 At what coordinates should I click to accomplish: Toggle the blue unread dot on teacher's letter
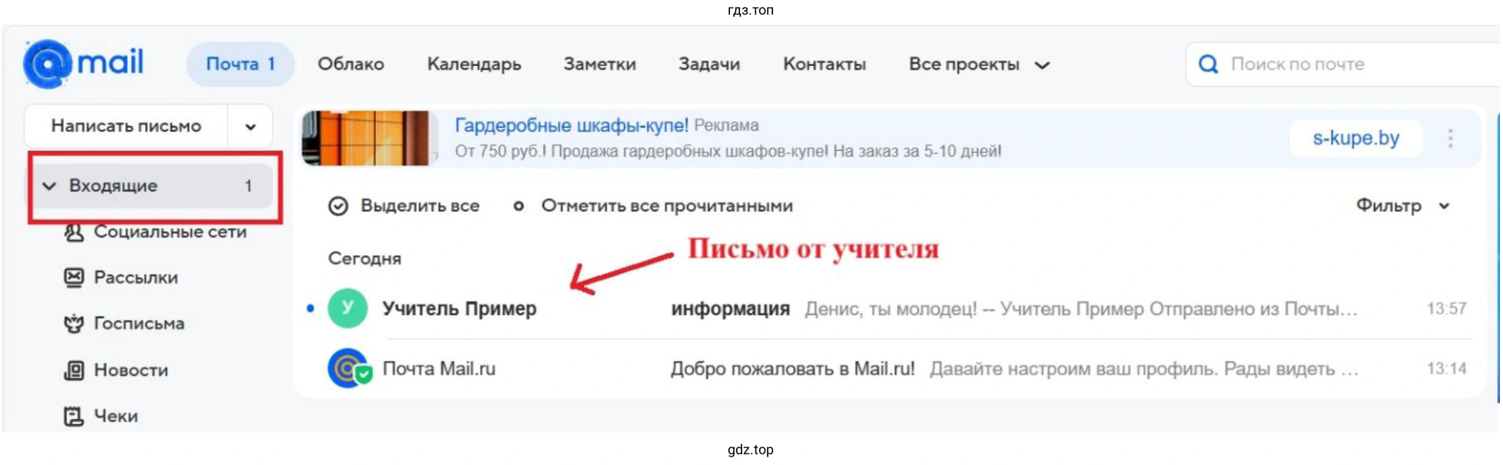pos(310,308)
